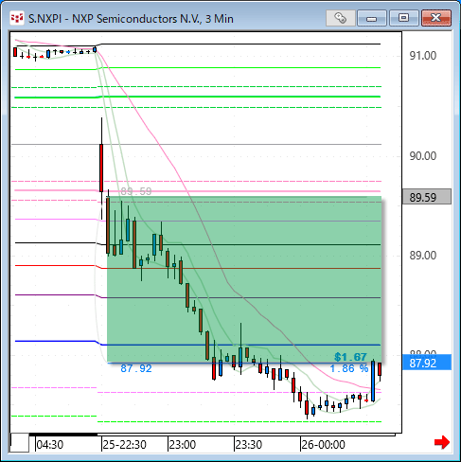Click the 87.92 current price marker on axis
The image size is (461, 462).
(x=427, y=363)
